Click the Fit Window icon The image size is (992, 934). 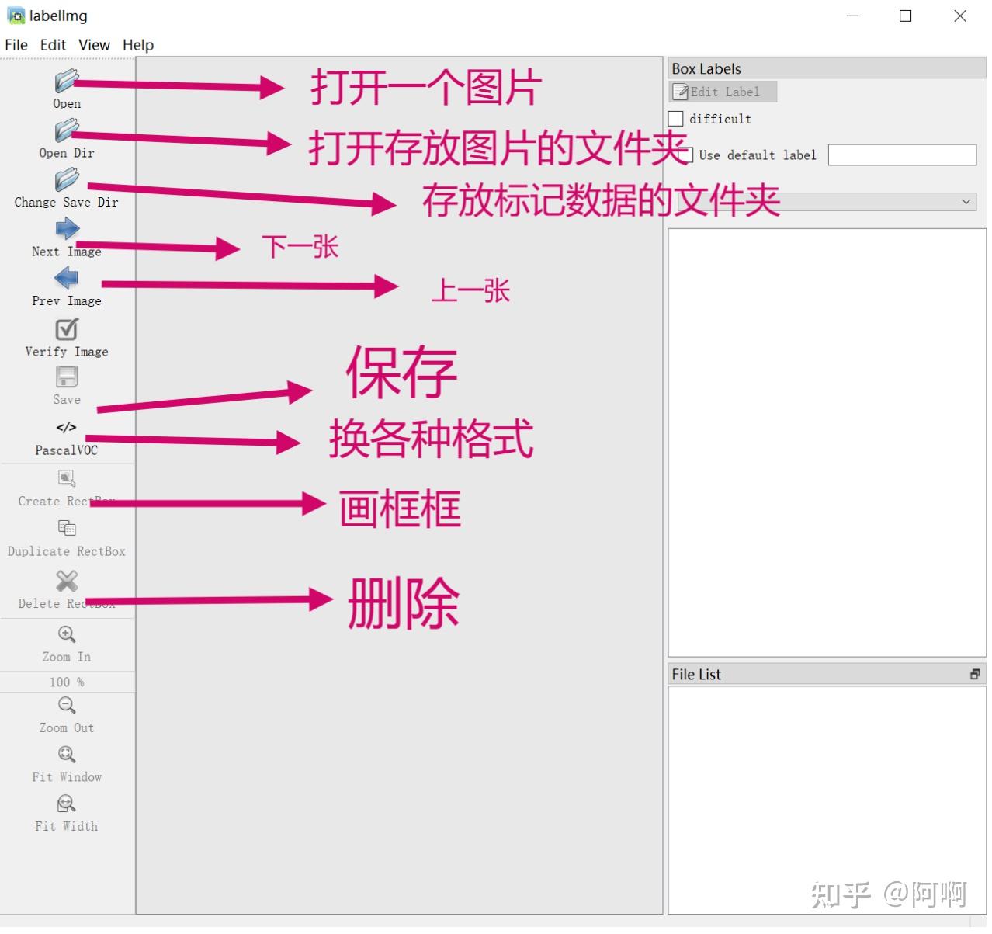(67, 755)
